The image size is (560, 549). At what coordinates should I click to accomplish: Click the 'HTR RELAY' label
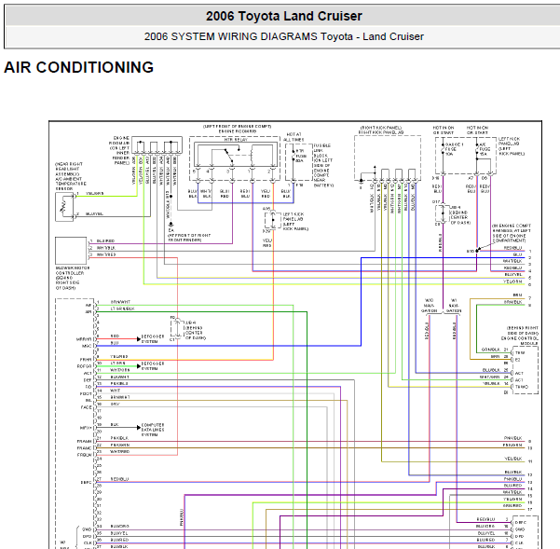click(236, 140)
